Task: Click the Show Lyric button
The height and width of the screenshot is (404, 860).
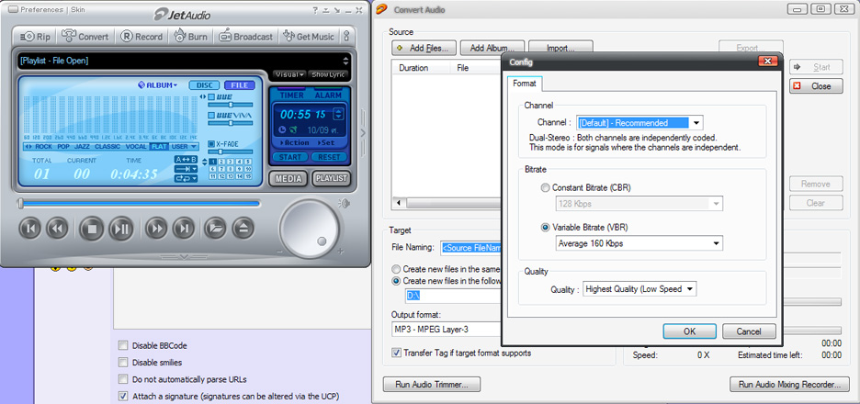Action: 328,74
